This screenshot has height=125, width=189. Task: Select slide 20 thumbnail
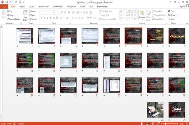[112, 85]
